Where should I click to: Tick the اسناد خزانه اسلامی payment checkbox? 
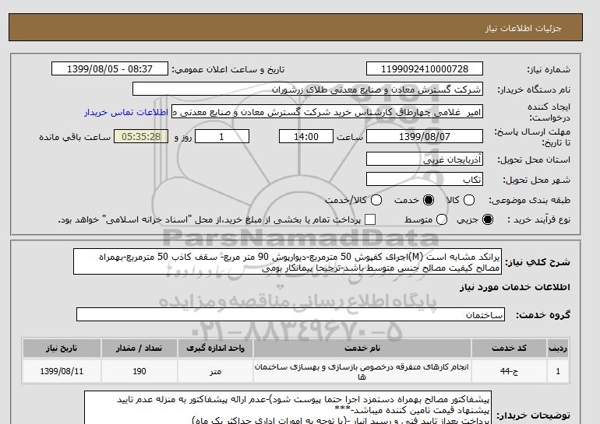(370, 219)
